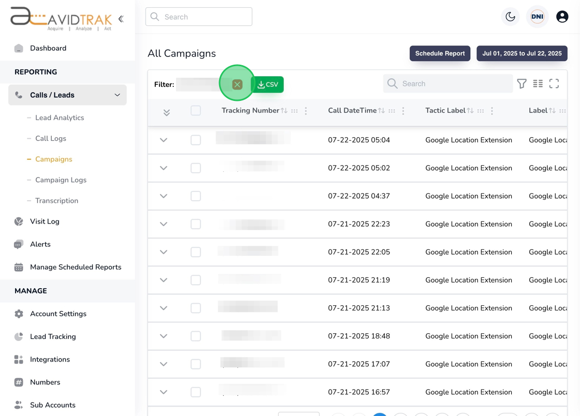Screen dimensions: 580x416
Task: Expand the 07-22-2025 05:04 call row
Action: [x=164, y=140]
